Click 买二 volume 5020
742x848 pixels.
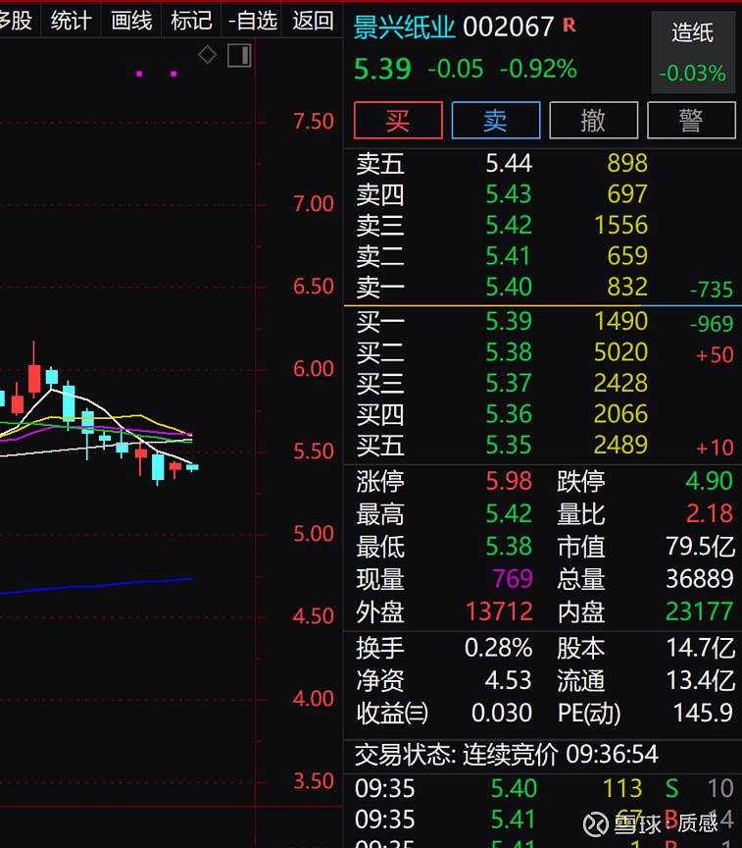point(620,352)
